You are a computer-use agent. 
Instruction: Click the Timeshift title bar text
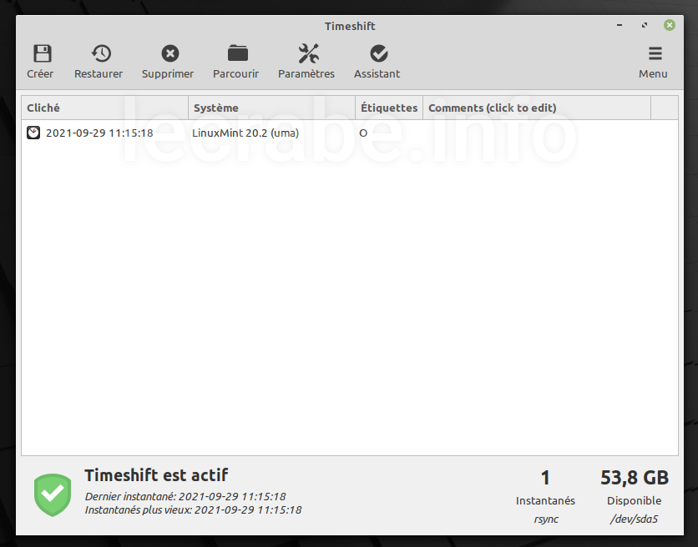(x=350, y=26)
